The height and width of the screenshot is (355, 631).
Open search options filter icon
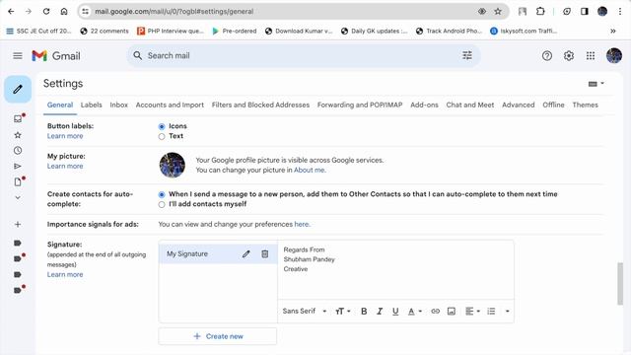tap(466, 55)
